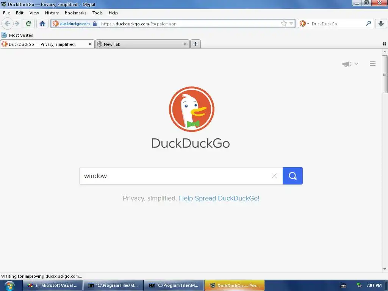This screenshot has height=291, width=388.
Task: Click the scrollbar down arrow
Action: [x=385, y=269]
